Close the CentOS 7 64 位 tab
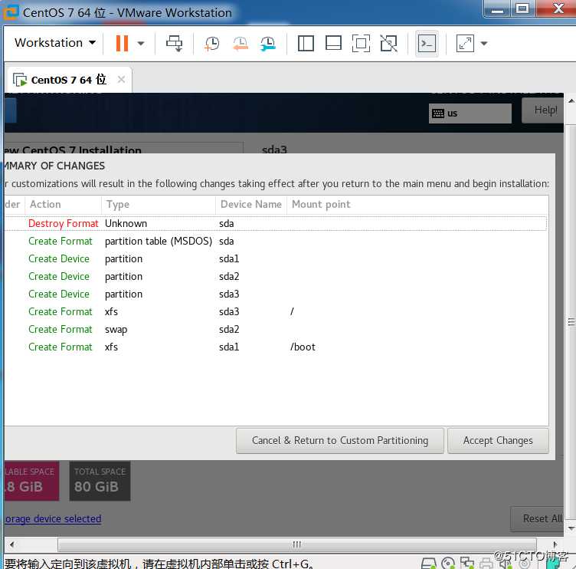This screenshot has width=576, height=569. 121,79
